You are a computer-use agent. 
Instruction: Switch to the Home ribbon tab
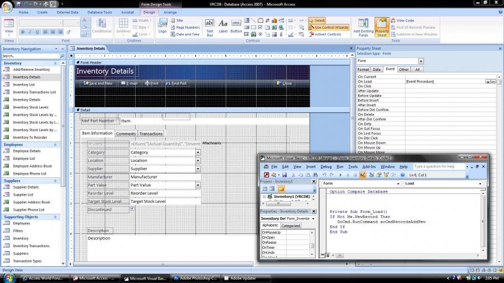point(23,12)
